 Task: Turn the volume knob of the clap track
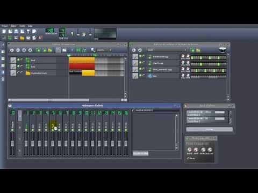pos(183,62)
